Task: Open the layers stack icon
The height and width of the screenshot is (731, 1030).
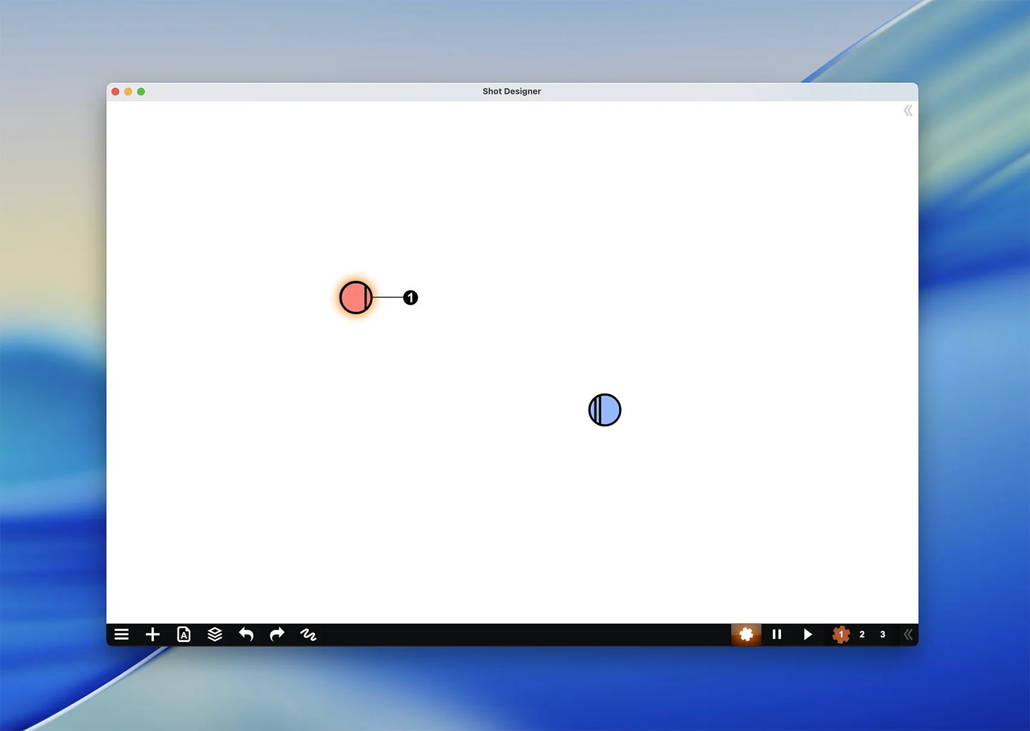Action: [214, 634]
